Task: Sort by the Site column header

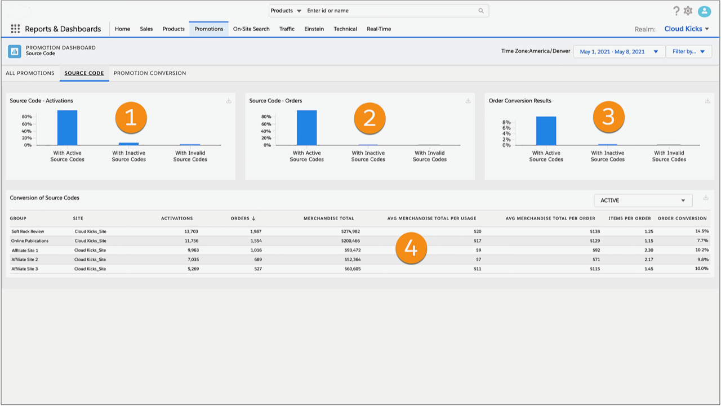Action: (x=78, y=218)
